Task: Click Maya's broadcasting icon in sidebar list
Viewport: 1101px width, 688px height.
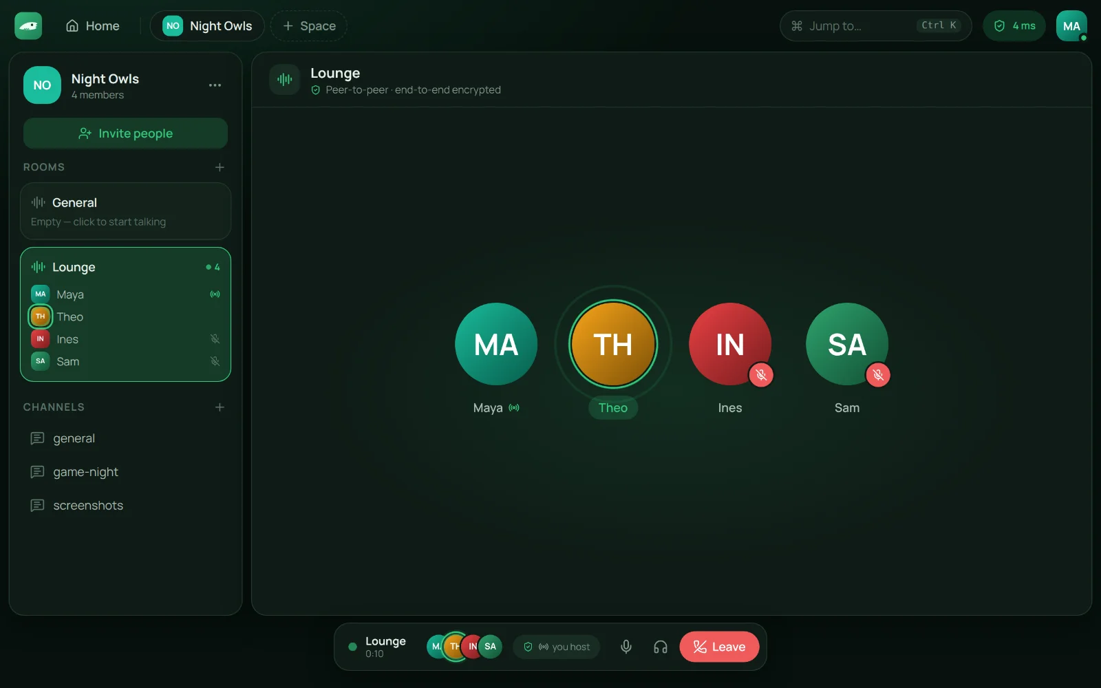Action: click(215, 294)
